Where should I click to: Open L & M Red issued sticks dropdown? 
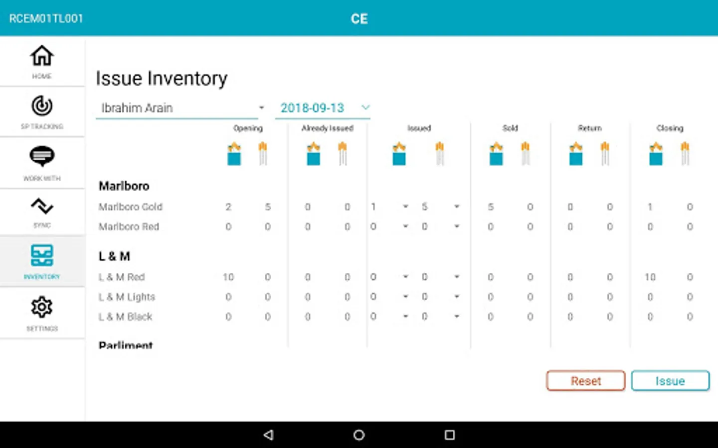pos(441,277)
